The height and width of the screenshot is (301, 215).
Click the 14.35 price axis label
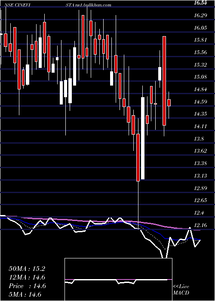pos(200,114)
